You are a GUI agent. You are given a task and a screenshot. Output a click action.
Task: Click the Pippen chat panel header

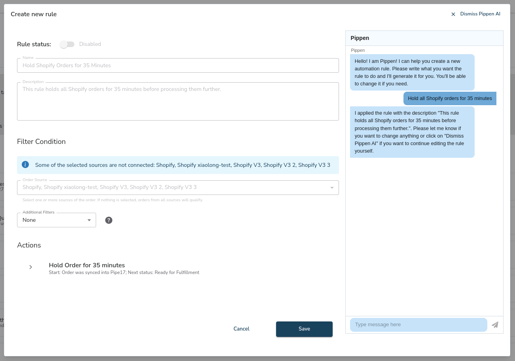point(424,38)
